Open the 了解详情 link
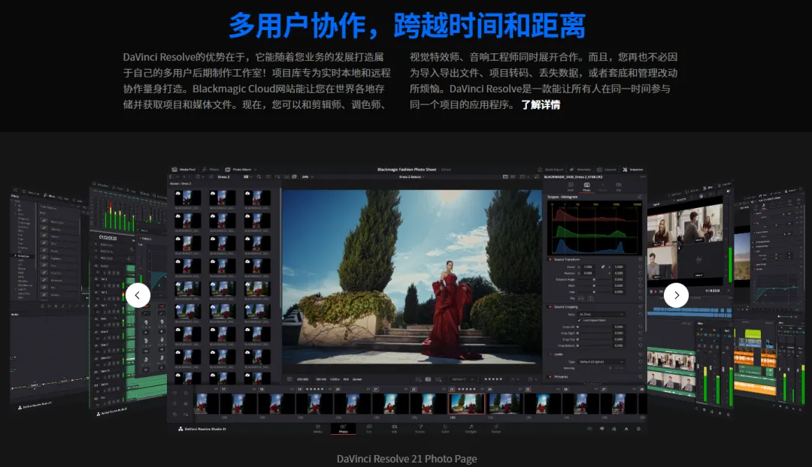 tap(541, 104)
